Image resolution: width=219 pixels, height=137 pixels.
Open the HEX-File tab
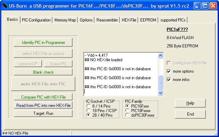coord(129,20)
